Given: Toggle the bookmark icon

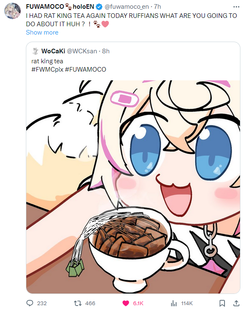Looking at the screenshot, I should coord(222,303).
